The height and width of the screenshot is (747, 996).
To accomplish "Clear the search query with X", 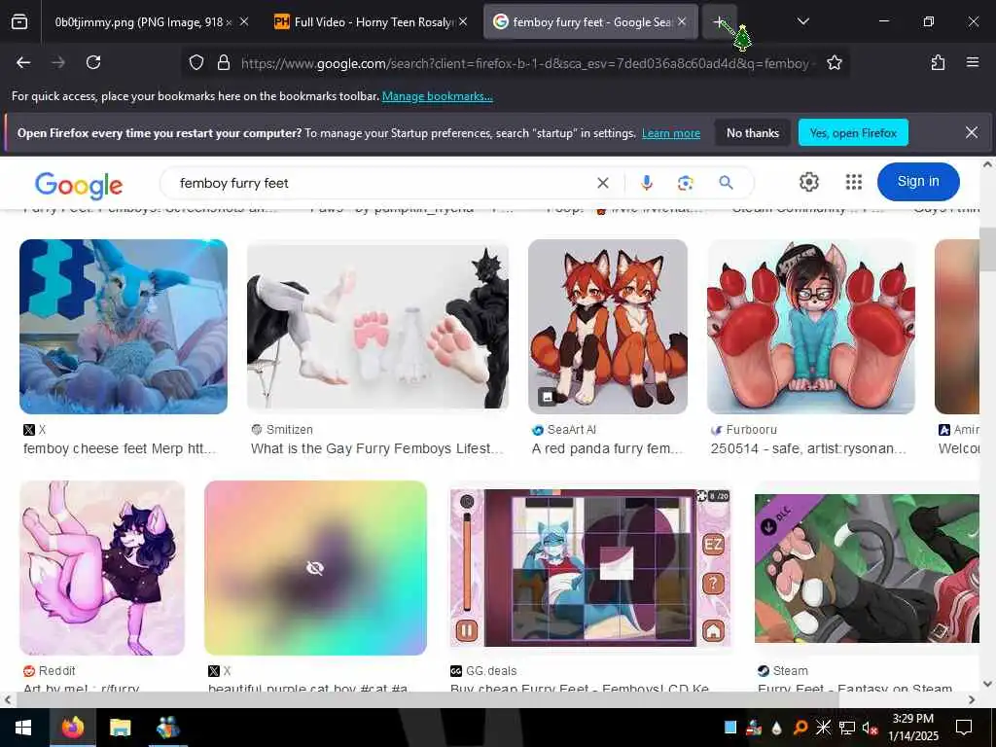I will pos(603,183).
